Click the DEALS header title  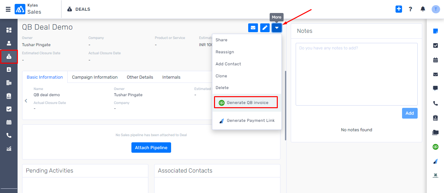pyautogui.click(x=83, y=9)
